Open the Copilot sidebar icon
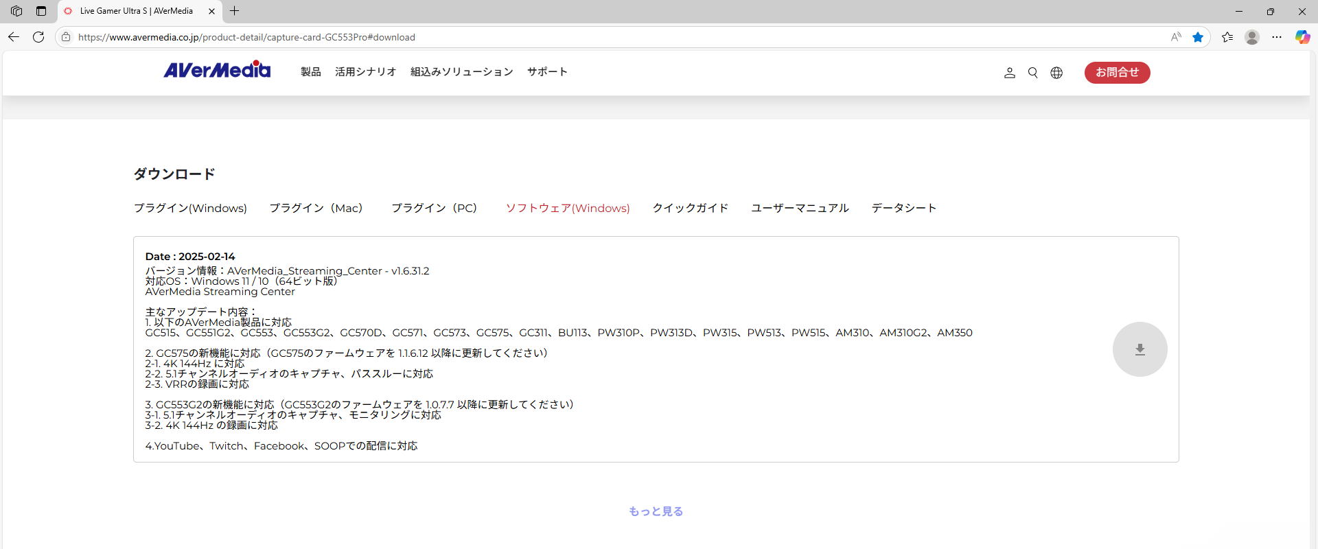The width and height of the screenshot is (1318, 549). (1302, 37)
